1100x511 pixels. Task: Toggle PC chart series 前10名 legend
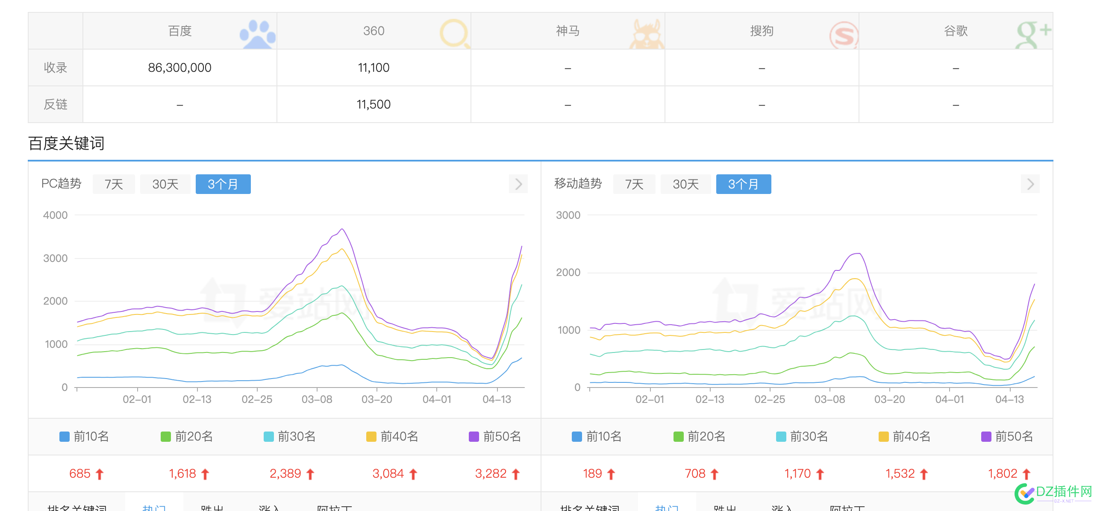[84, 437]
